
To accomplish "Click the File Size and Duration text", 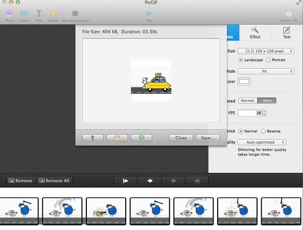I will pyautogui.click(x=119, y=32).
